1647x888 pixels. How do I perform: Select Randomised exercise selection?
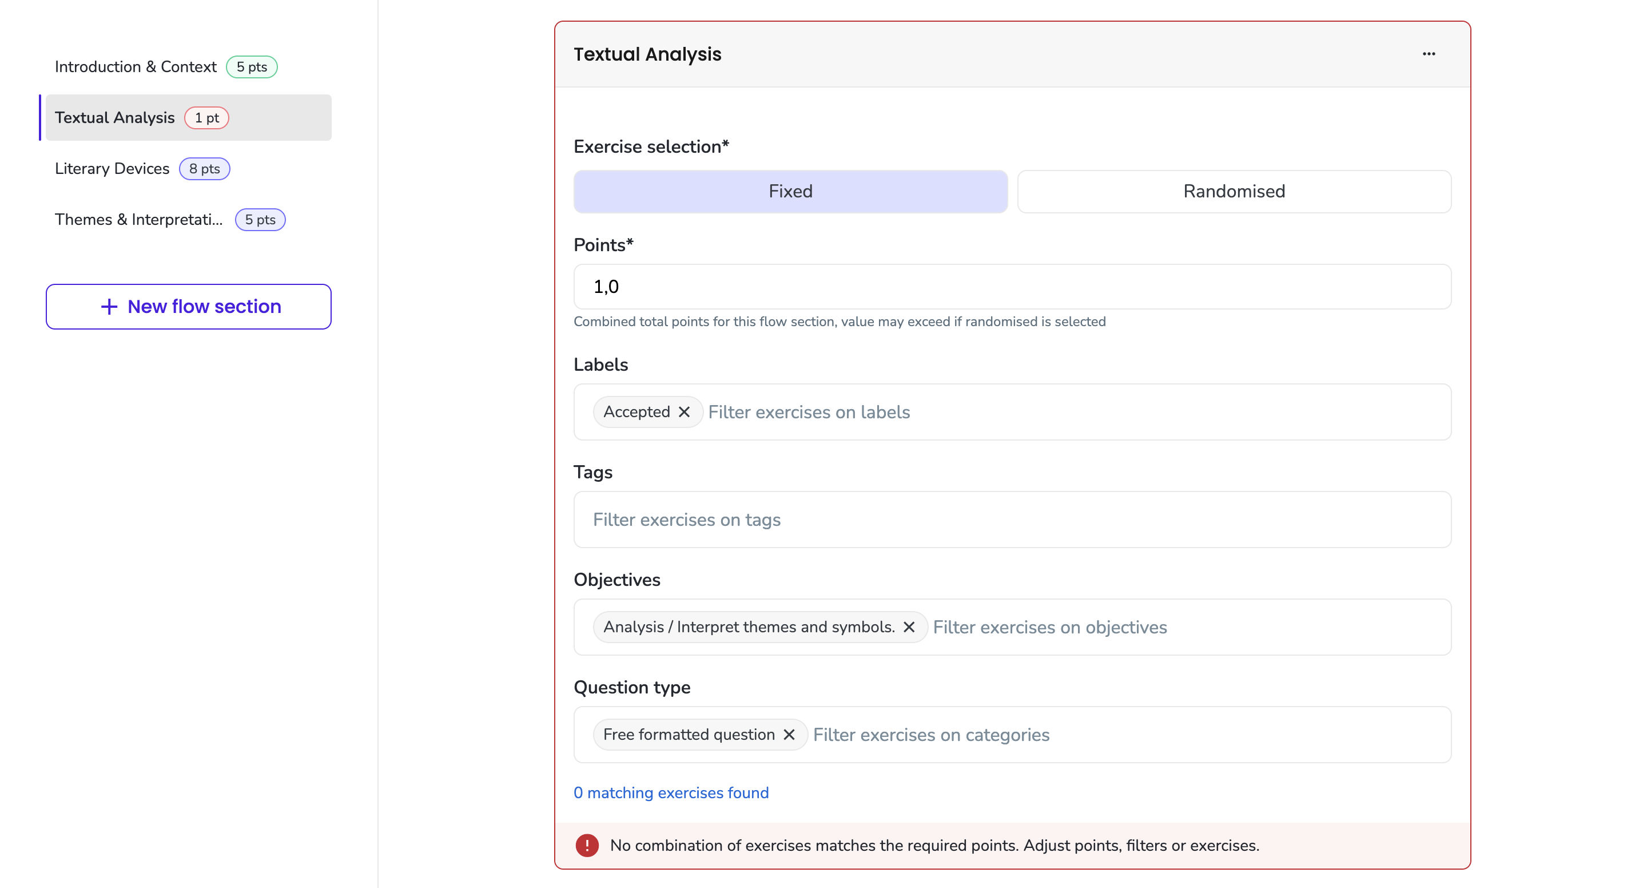tap(1234, 191)
